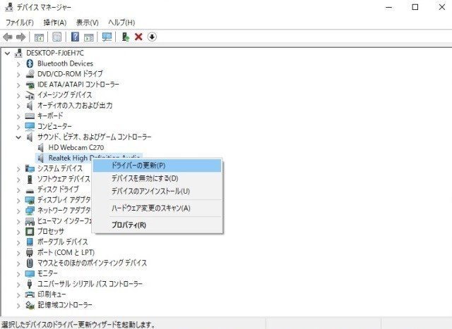Click the ポート (COM と LPT) icon
Viewport: 452px width, 329px height.
[x=30, y=252]
